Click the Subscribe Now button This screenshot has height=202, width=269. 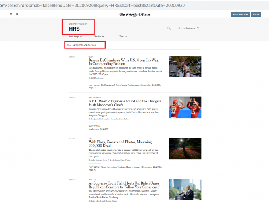240,14
